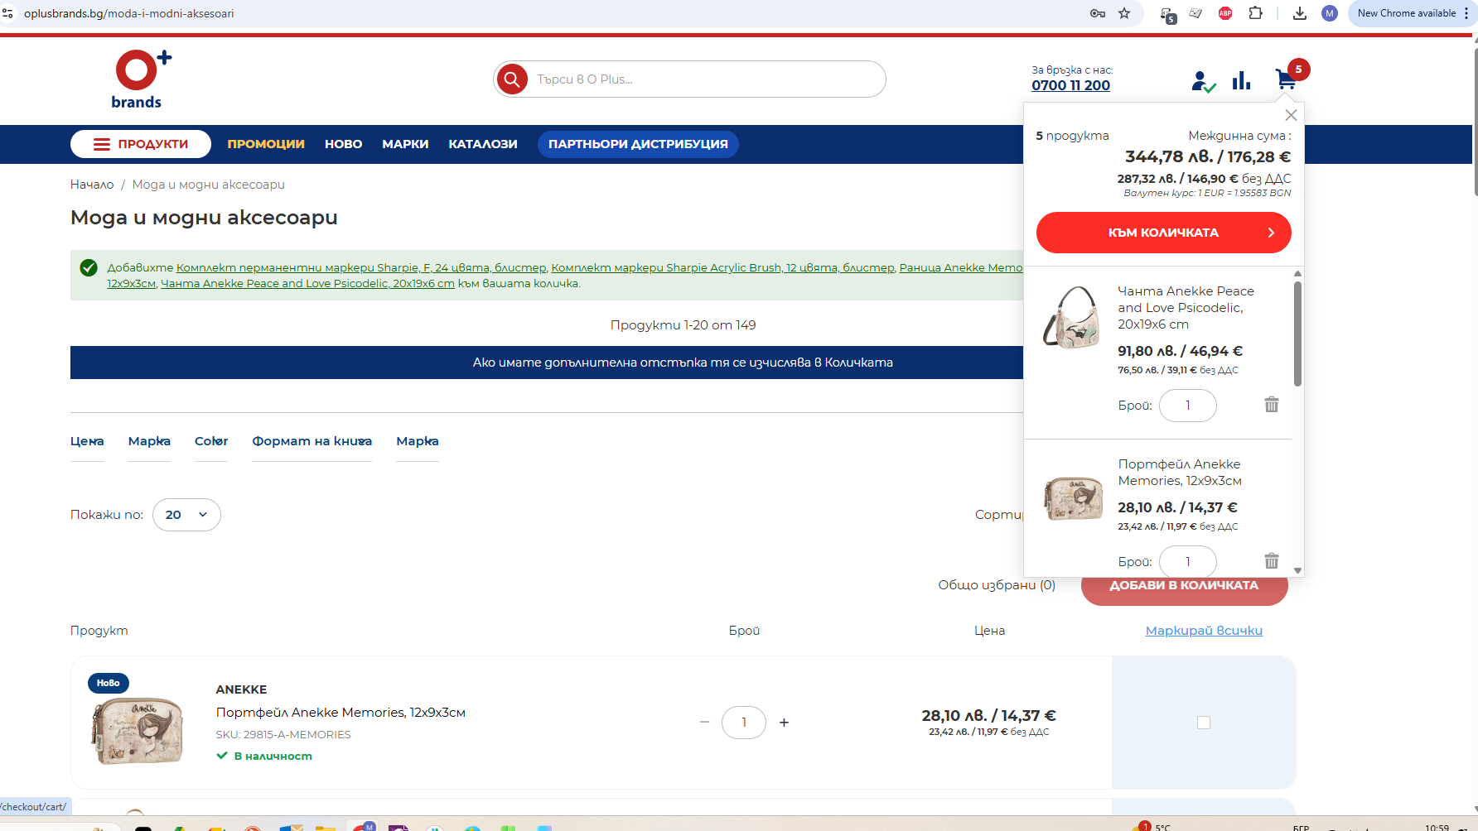Expand the 'Формат на книга' filter
Viewport: 1478px width, 831px height.
[312, 441]
